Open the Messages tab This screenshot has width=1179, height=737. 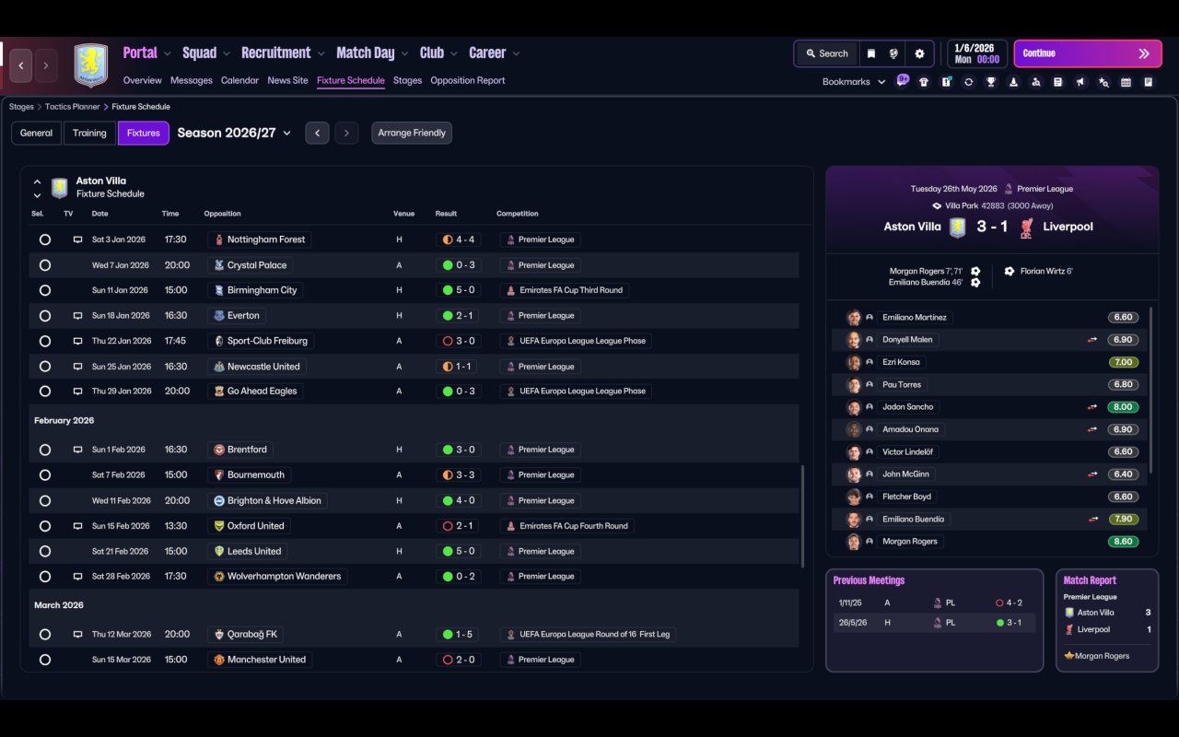point(192,80)
